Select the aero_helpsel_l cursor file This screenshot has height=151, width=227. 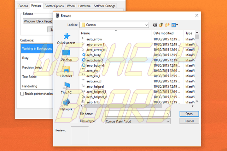(96, 92)
